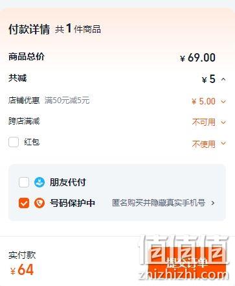The image size is (235, 286).
Task: Collapse the 共减 discount details chevron
Action: pos(223,80)
